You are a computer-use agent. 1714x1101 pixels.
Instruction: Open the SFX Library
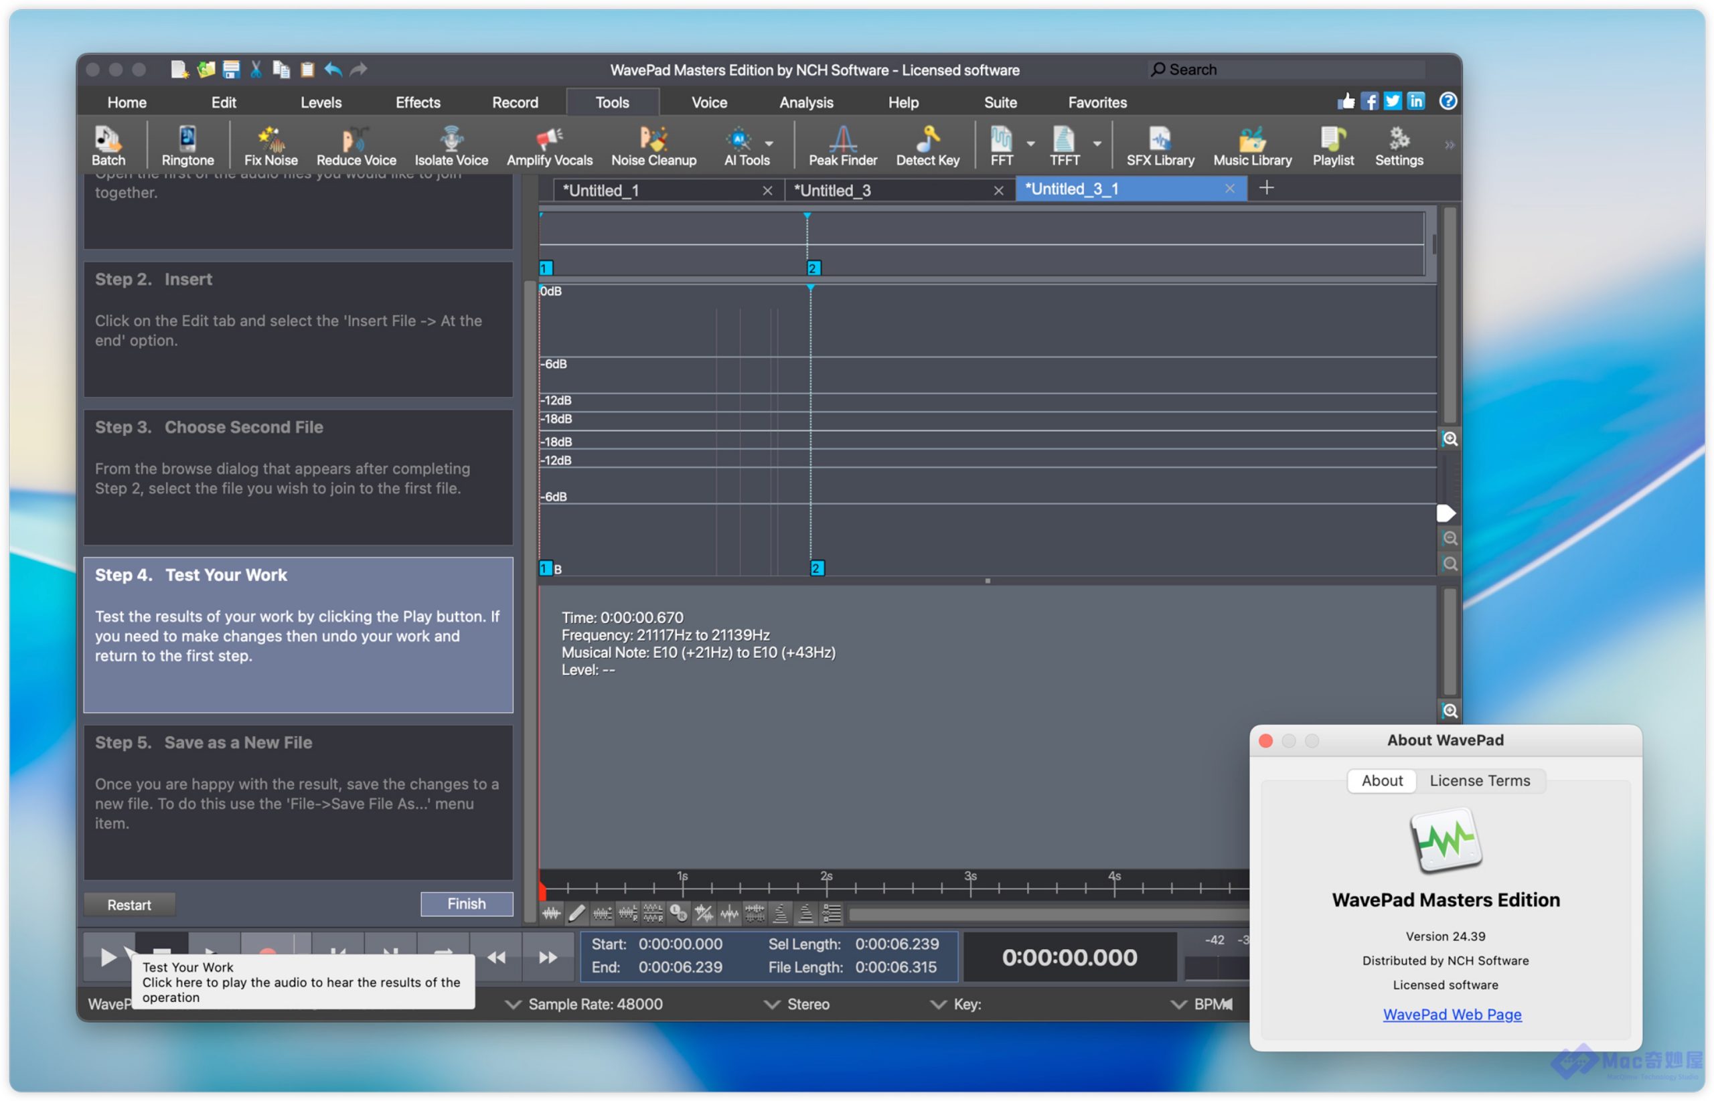pyautogui.click(x=1160, y=146)
